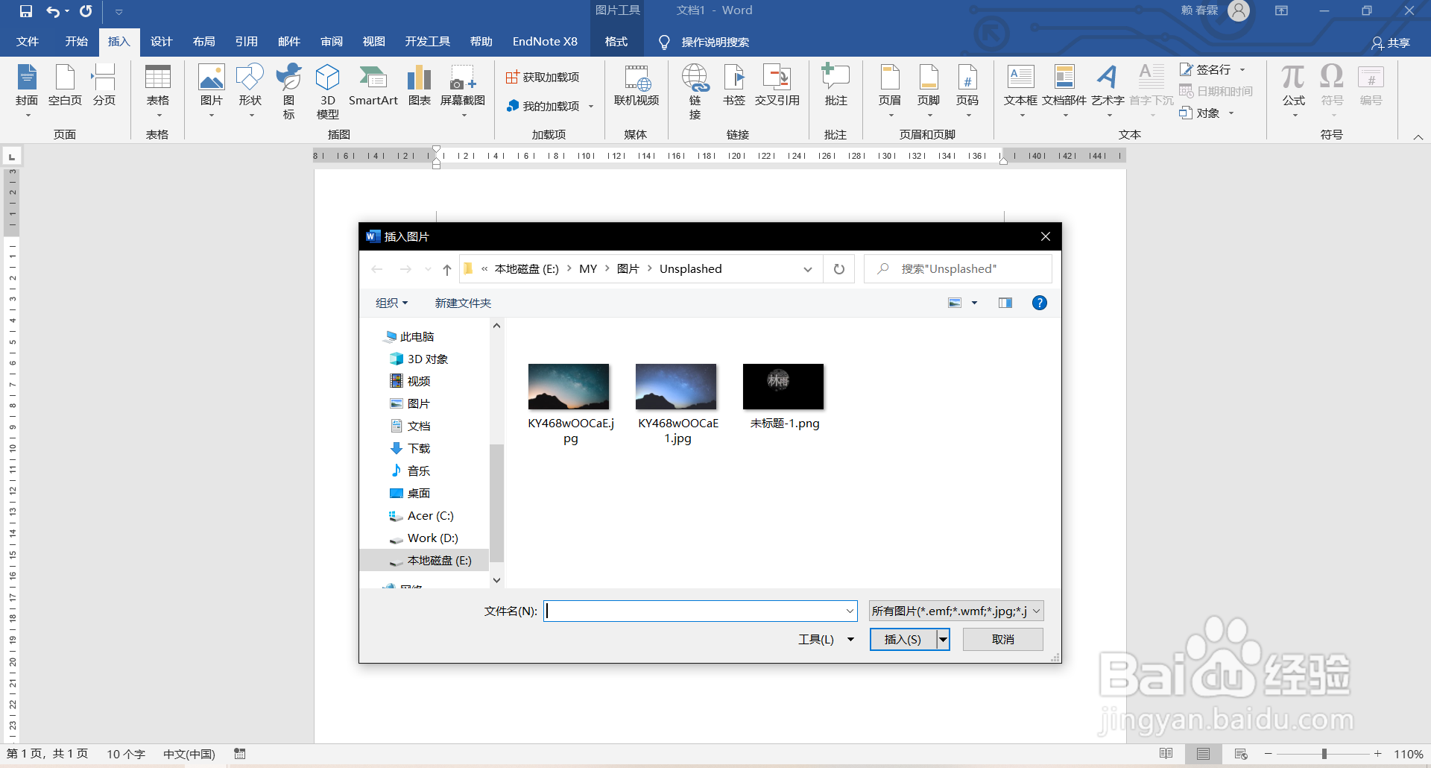Insert a SmartArt graphic
Viewport: 1431px width, 768px height.
[x=373, y=86]
